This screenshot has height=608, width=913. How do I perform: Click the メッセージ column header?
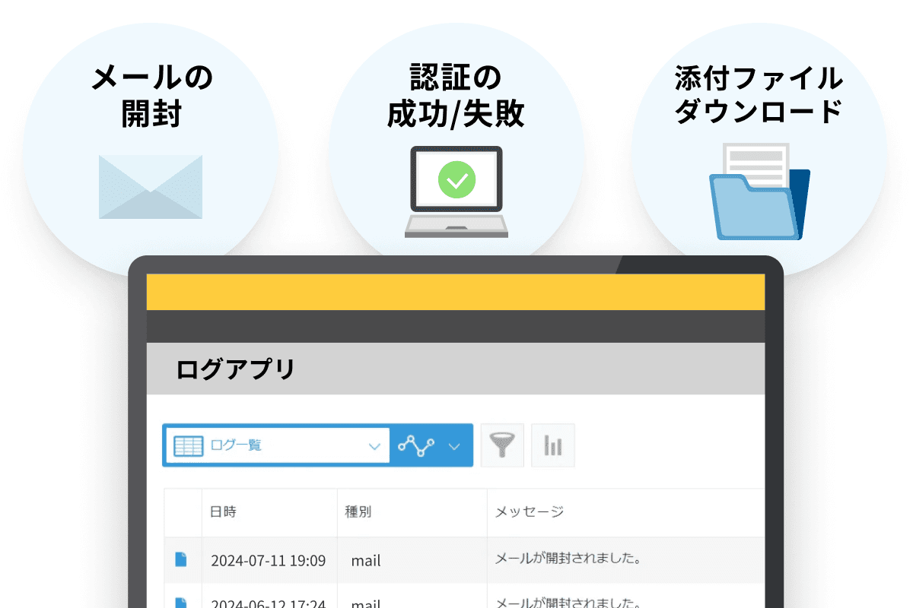(x=530, y=512)
